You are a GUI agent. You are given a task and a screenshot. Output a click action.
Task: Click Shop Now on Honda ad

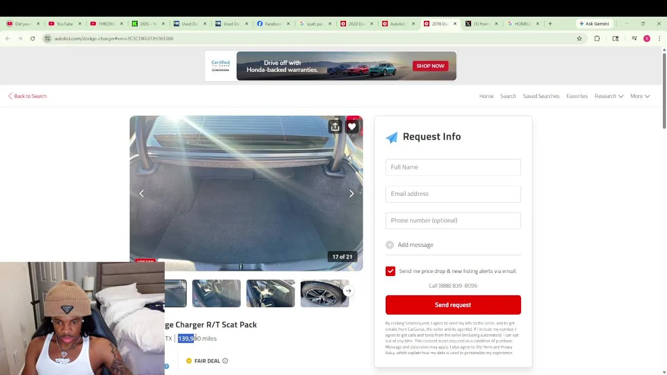click(430, 66)
